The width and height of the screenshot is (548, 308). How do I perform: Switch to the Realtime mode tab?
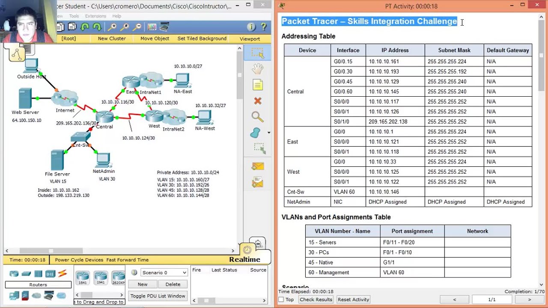tap(244, 259)
